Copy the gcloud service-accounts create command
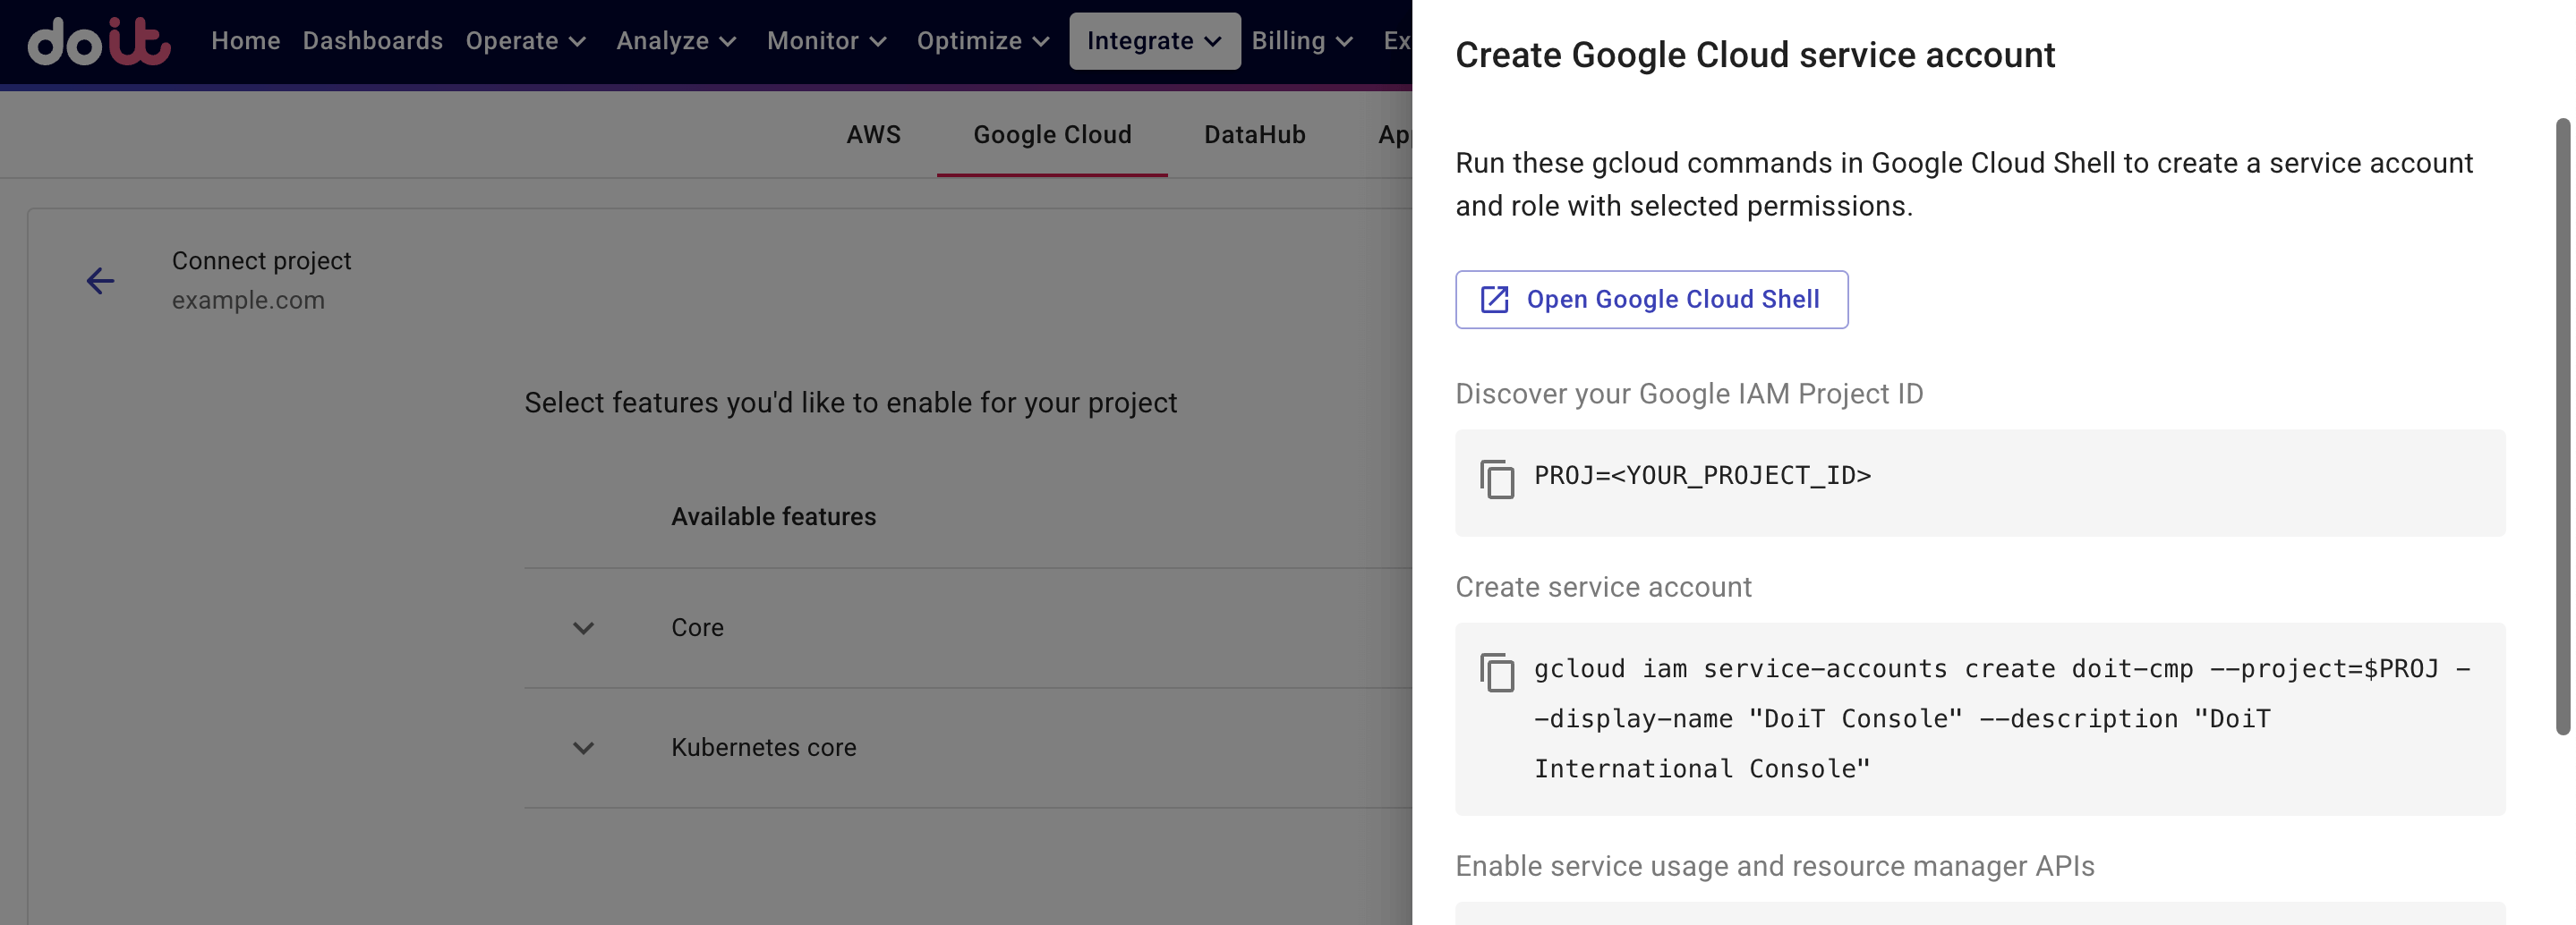The height and width of the screenshot is (925, 2576). point(1497,672)
